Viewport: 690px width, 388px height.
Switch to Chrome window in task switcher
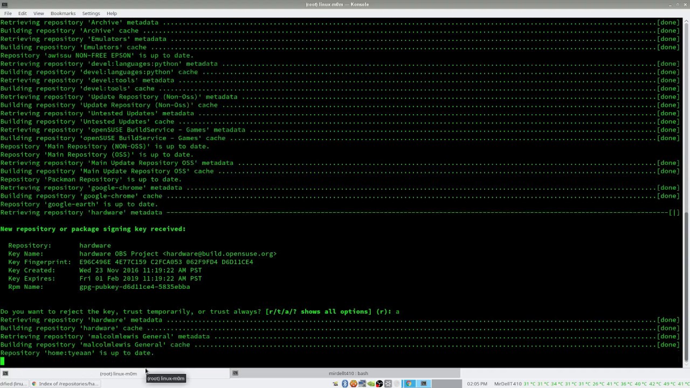tap(409, 384)
